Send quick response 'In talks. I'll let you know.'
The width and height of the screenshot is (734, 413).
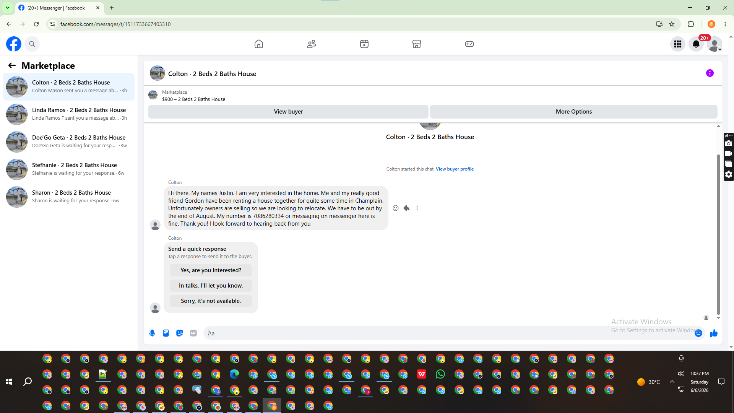click(211, 286)
